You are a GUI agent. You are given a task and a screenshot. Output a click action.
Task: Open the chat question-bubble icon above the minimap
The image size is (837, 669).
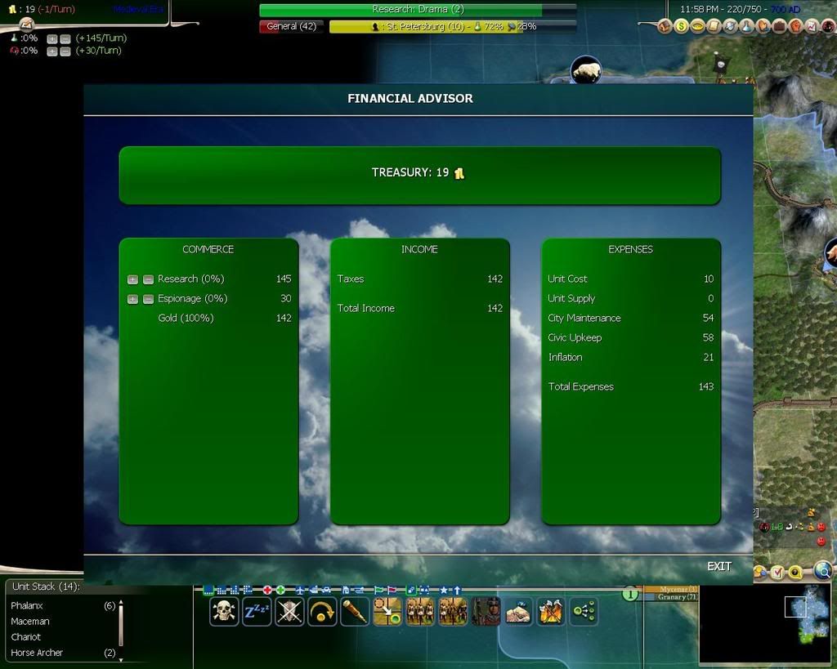794,573
